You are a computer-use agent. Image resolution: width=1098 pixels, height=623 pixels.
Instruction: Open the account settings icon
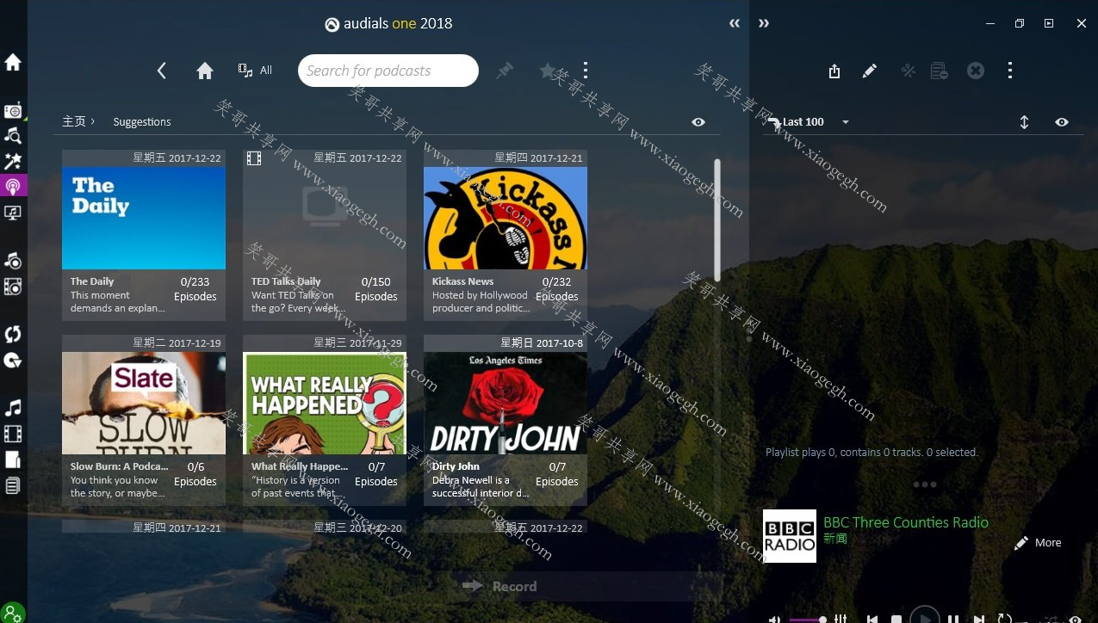(13, 613)
